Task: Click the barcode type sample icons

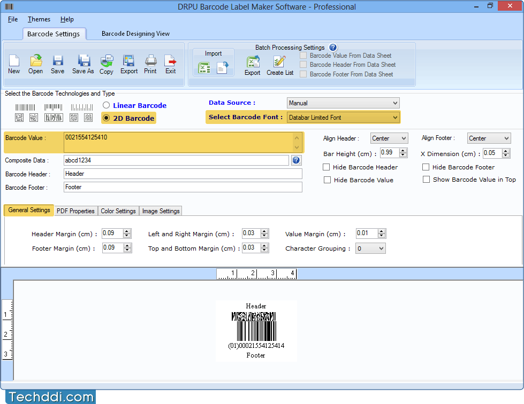Action: [54, 112]
